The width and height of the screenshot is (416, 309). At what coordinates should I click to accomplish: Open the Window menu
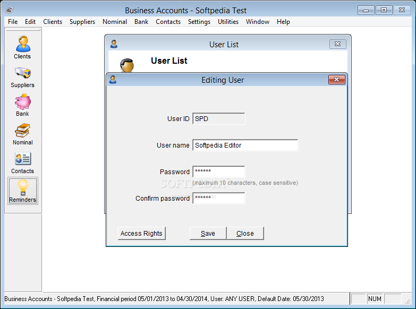tap(257, 22)
